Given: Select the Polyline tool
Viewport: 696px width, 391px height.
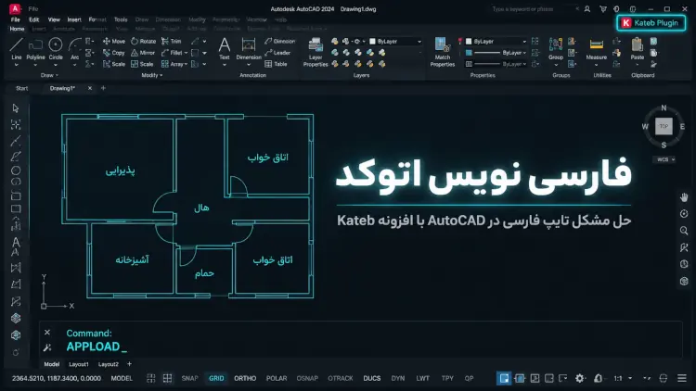Looking at the screenshot, I should point(35,49).
